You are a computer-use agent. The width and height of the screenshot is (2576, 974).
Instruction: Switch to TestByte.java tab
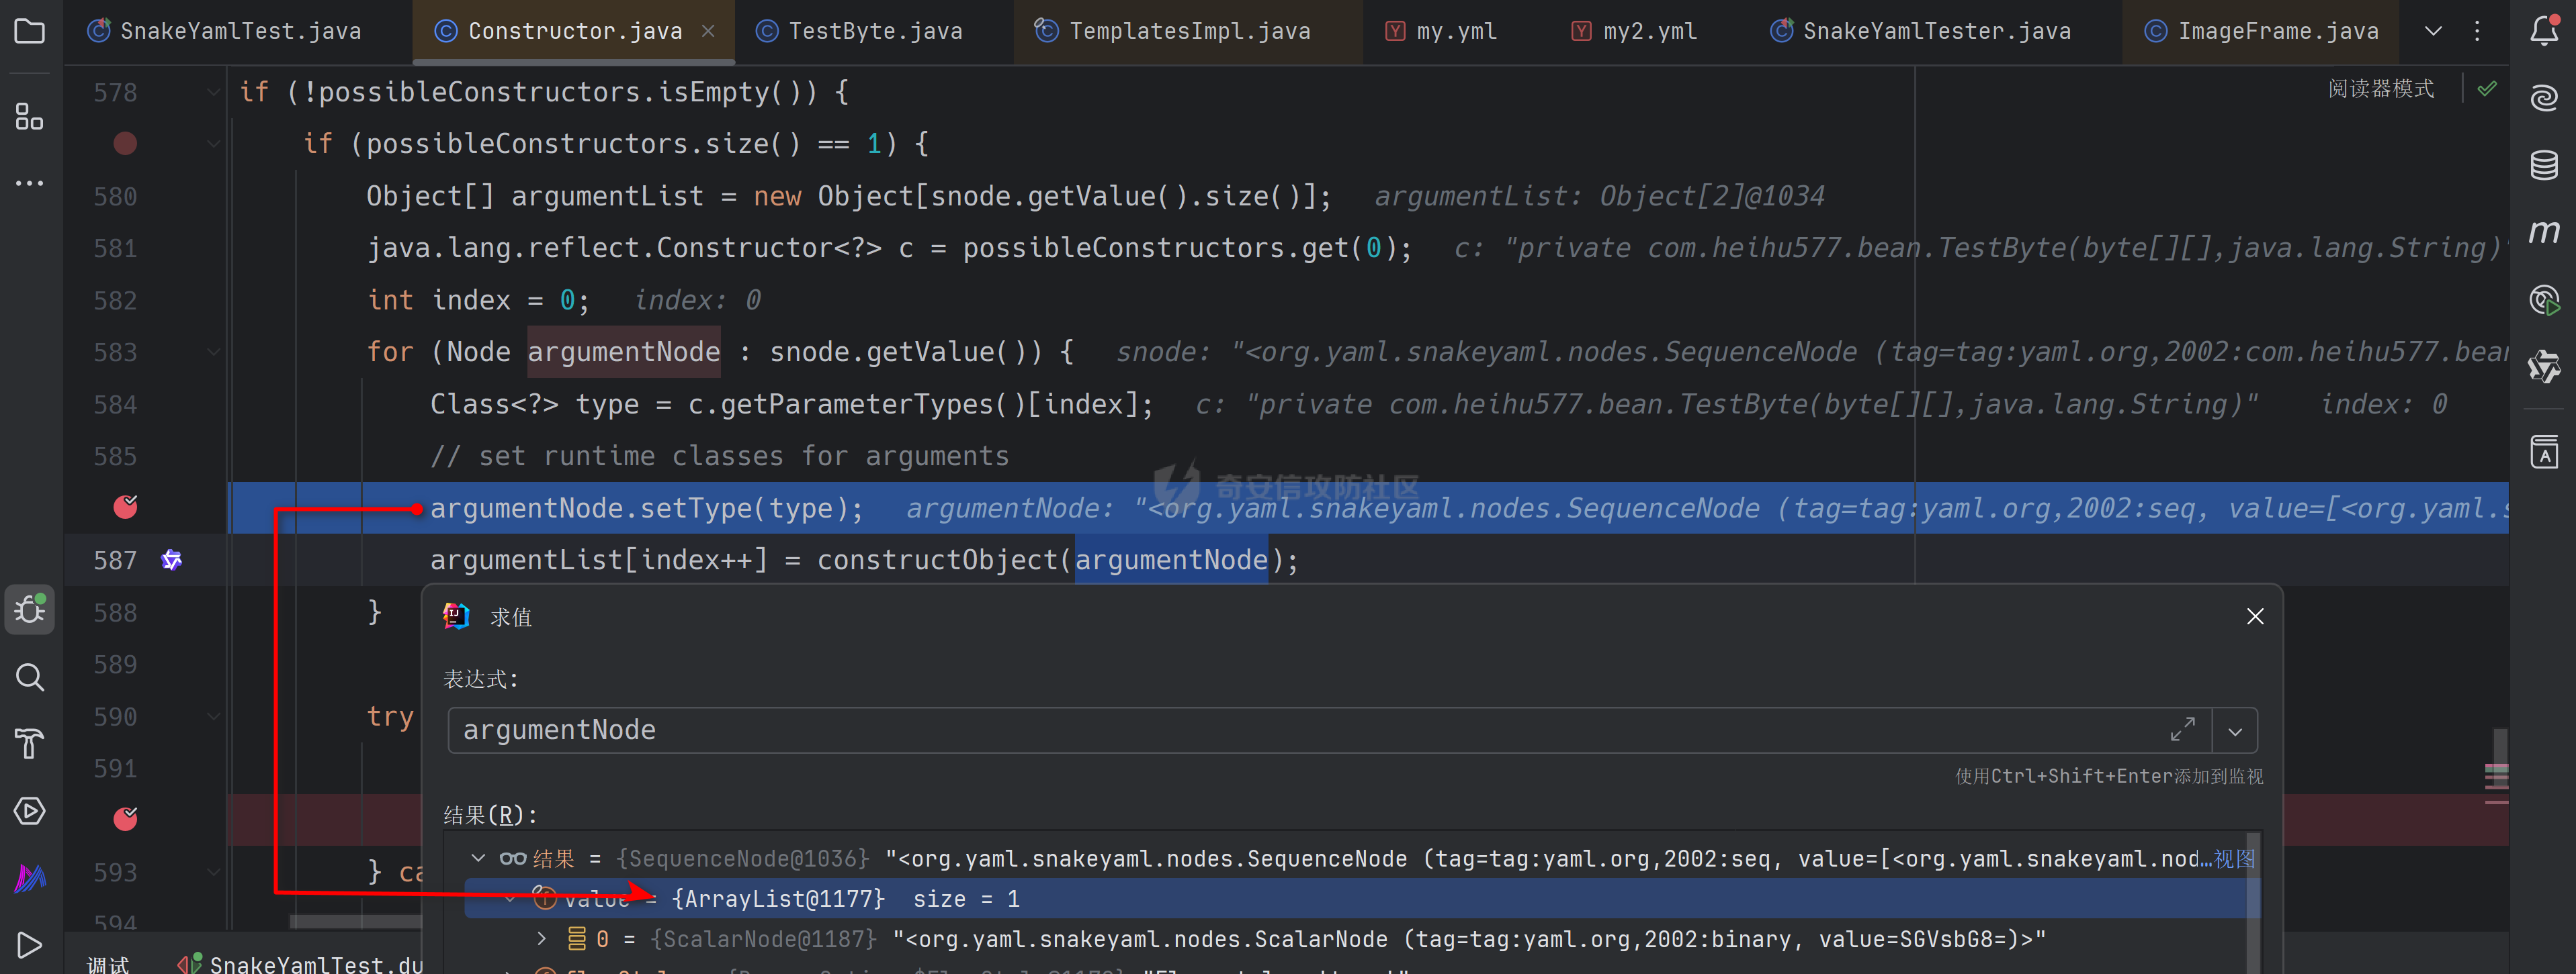click(860, 31)
